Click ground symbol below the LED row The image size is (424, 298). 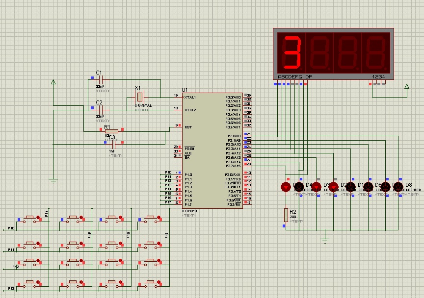pyautogui.click(x=324, y=240)
